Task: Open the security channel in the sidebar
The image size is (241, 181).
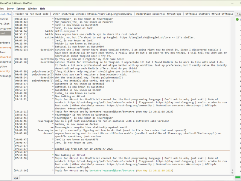Action: 5,71
